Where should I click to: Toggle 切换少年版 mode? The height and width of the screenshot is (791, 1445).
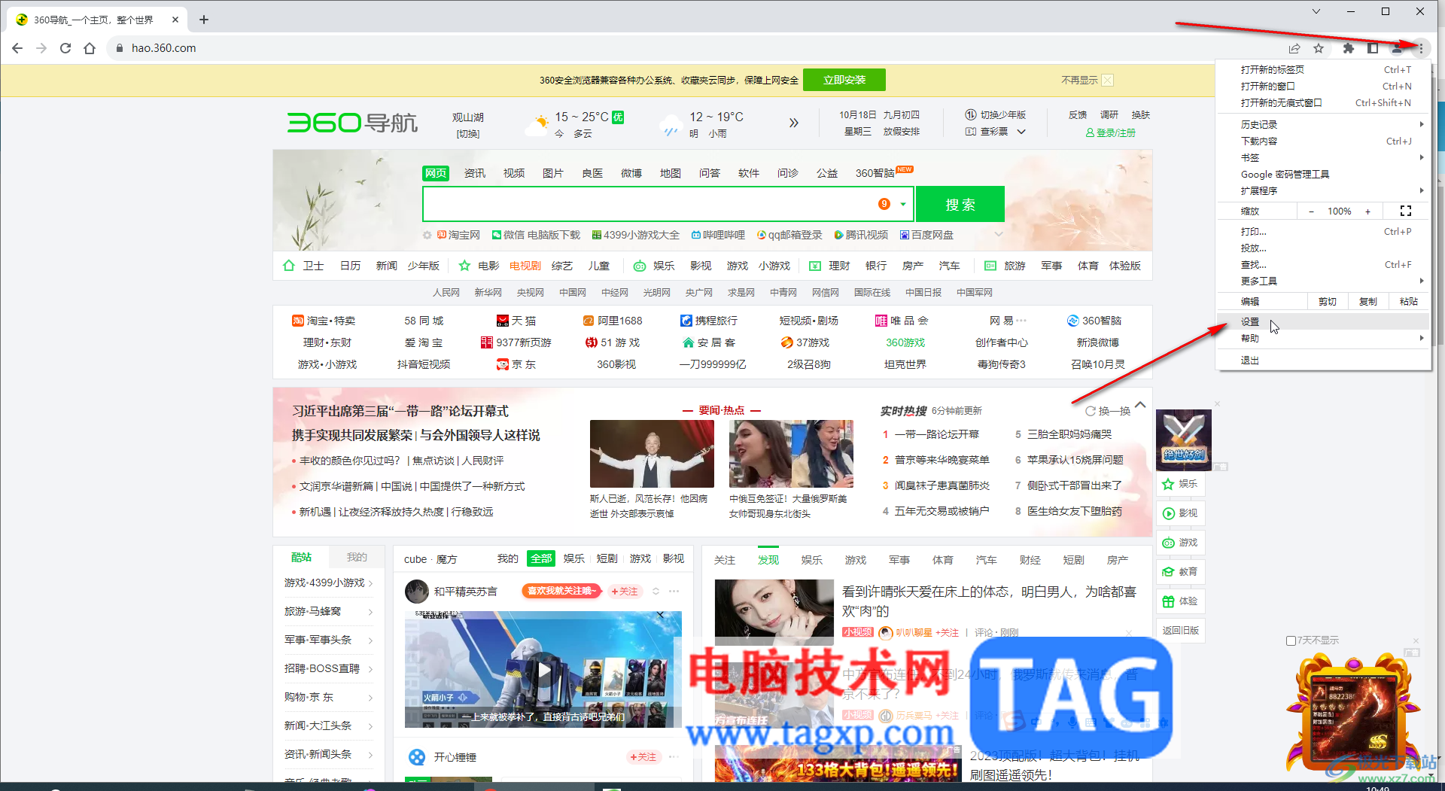(x=996, y=115)
